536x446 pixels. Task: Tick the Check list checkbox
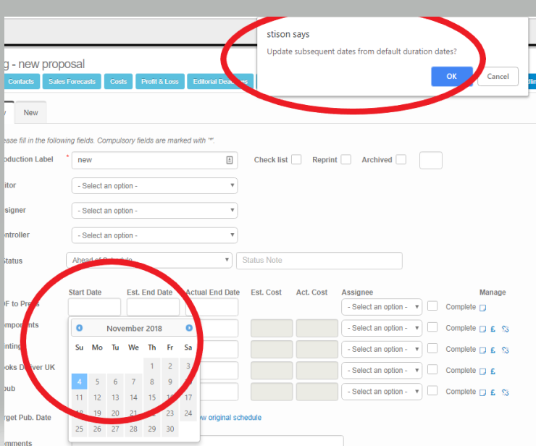296,160
